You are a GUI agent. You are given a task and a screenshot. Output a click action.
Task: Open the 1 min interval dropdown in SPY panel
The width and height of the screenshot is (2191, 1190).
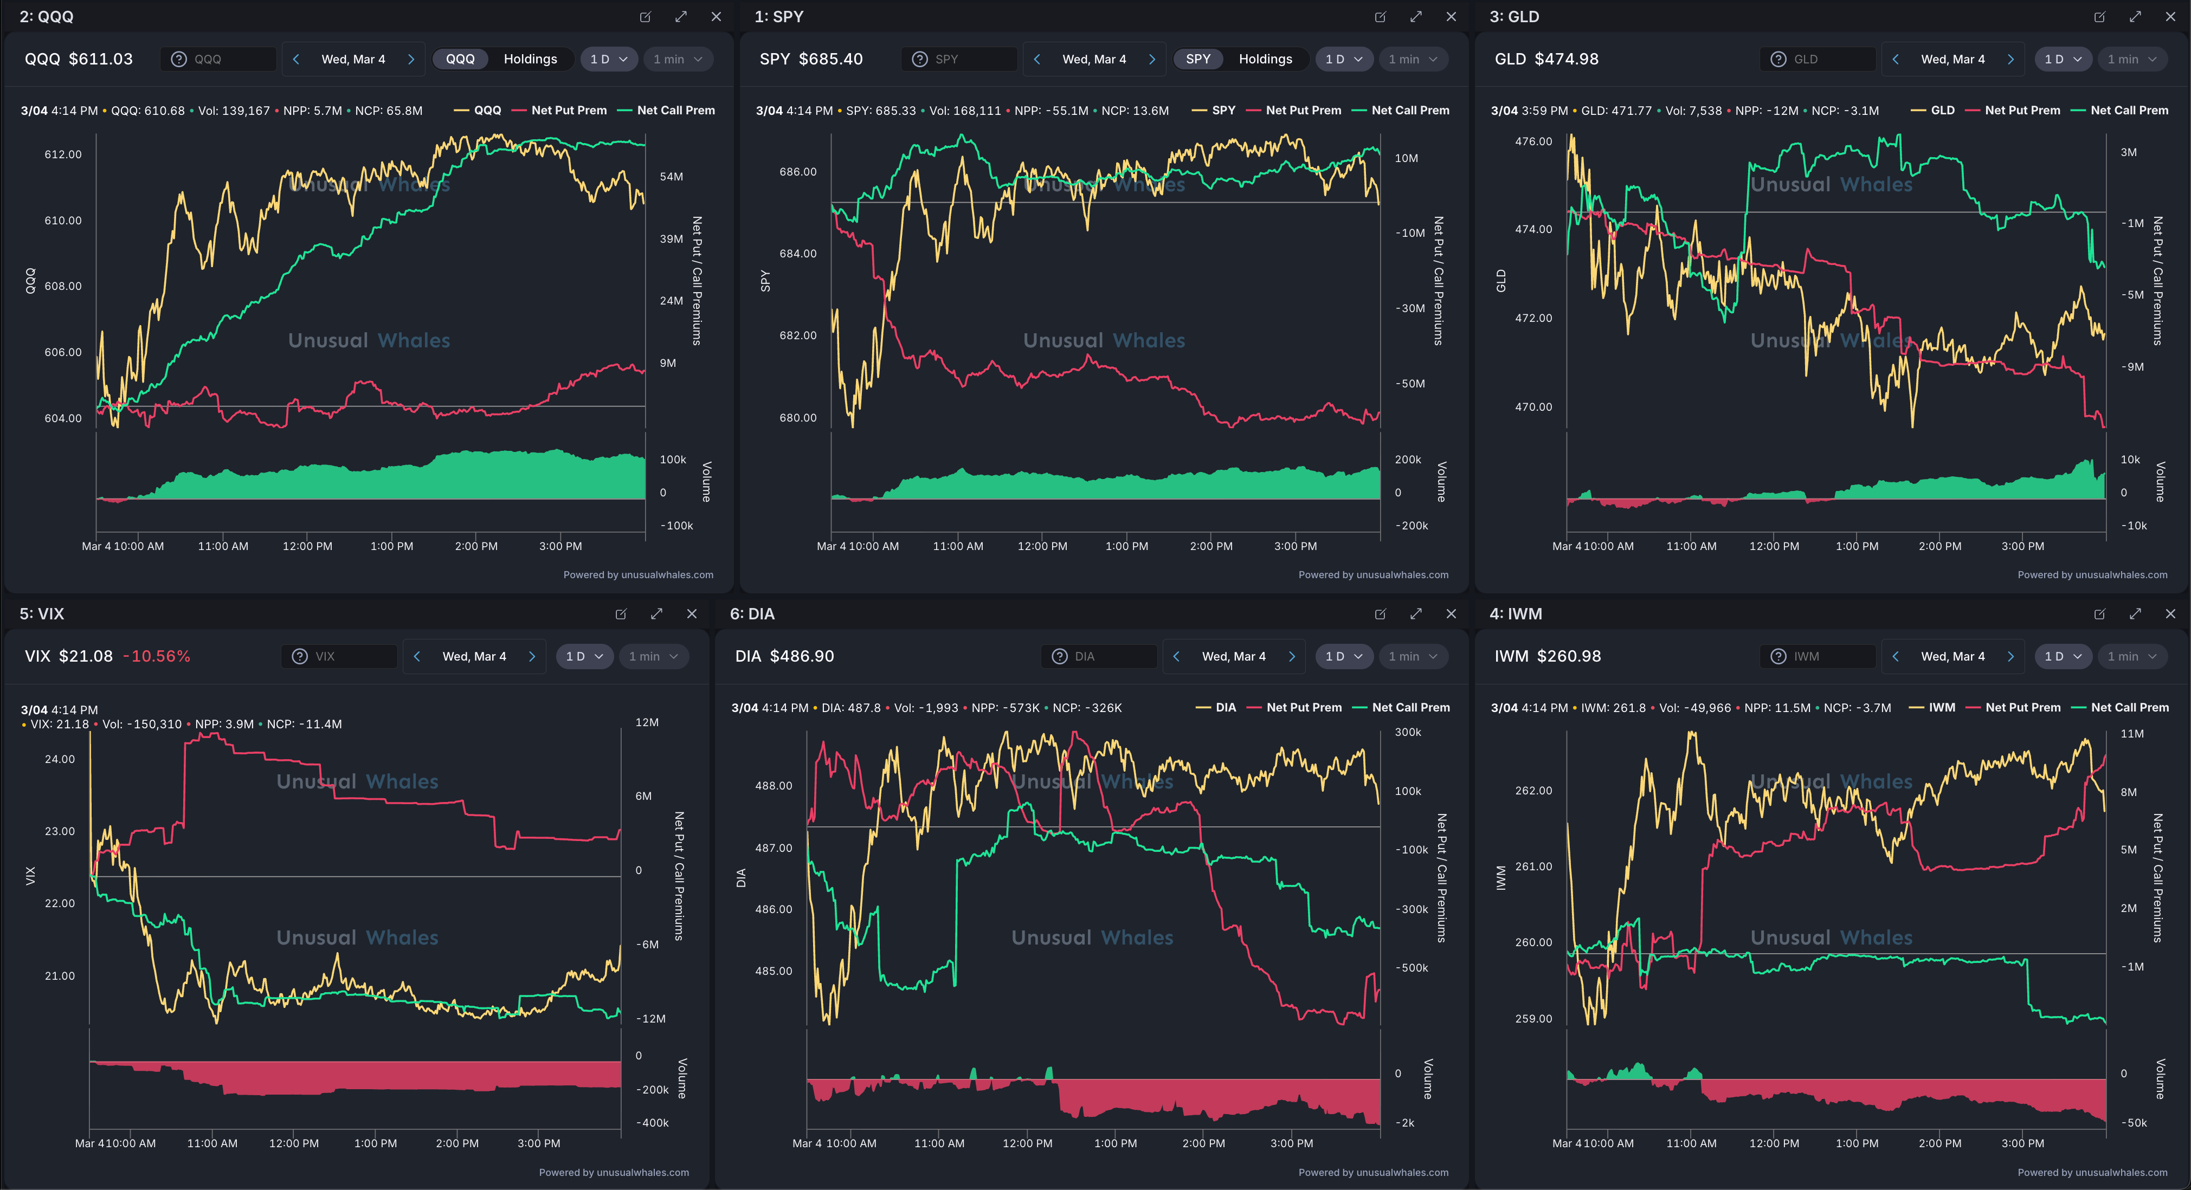click(x=1413, y=60)
